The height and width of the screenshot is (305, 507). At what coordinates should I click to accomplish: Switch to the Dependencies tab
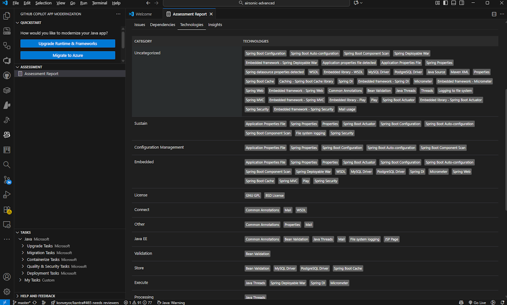pyautogui.click(x=162, y=25)
